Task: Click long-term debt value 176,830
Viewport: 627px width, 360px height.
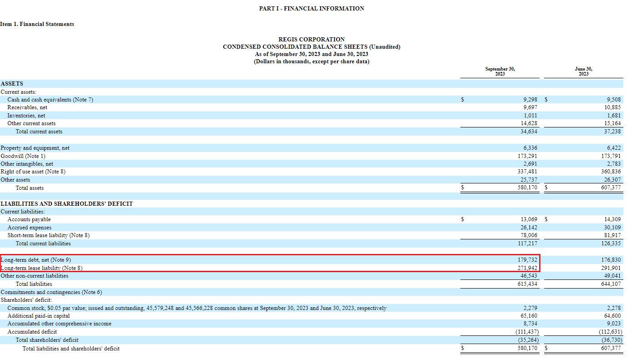Action: (x=611, y=260)
